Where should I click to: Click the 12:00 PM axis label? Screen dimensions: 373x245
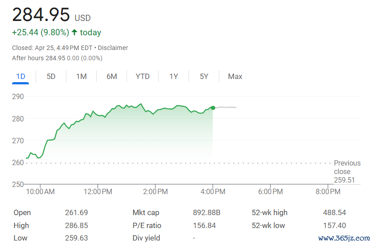point(98,191)
